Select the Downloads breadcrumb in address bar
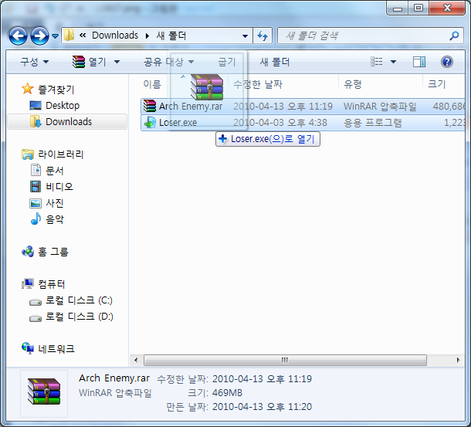The image size is (471, 427). [115, 36]
